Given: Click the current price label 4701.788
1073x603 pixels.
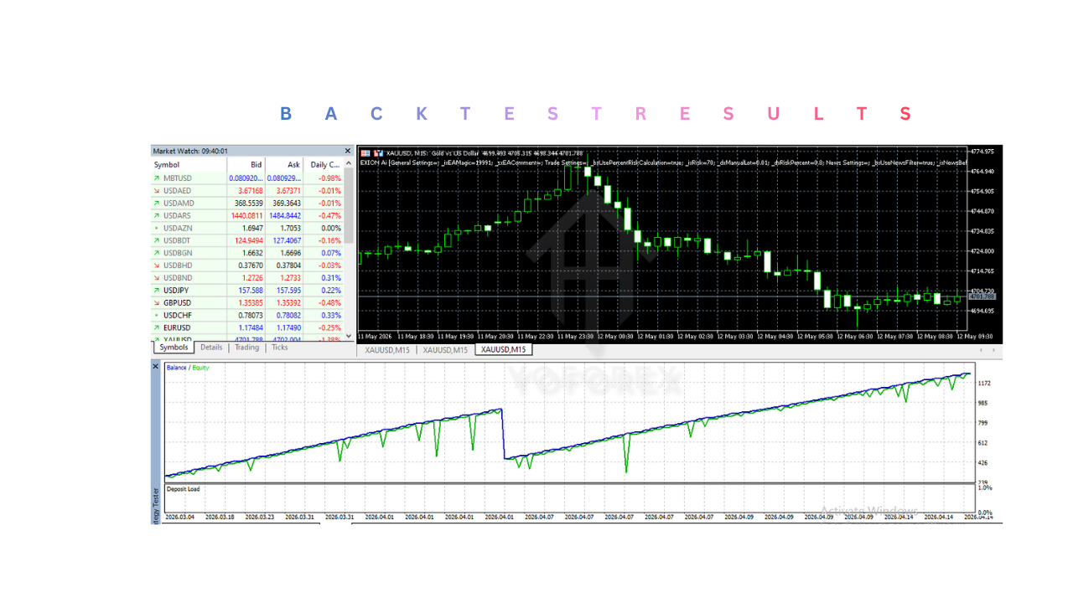Looking at the screenshot, I should tap(982, 296).
